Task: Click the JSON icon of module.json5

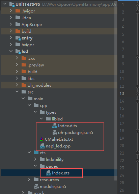Action: click(36, 187)
